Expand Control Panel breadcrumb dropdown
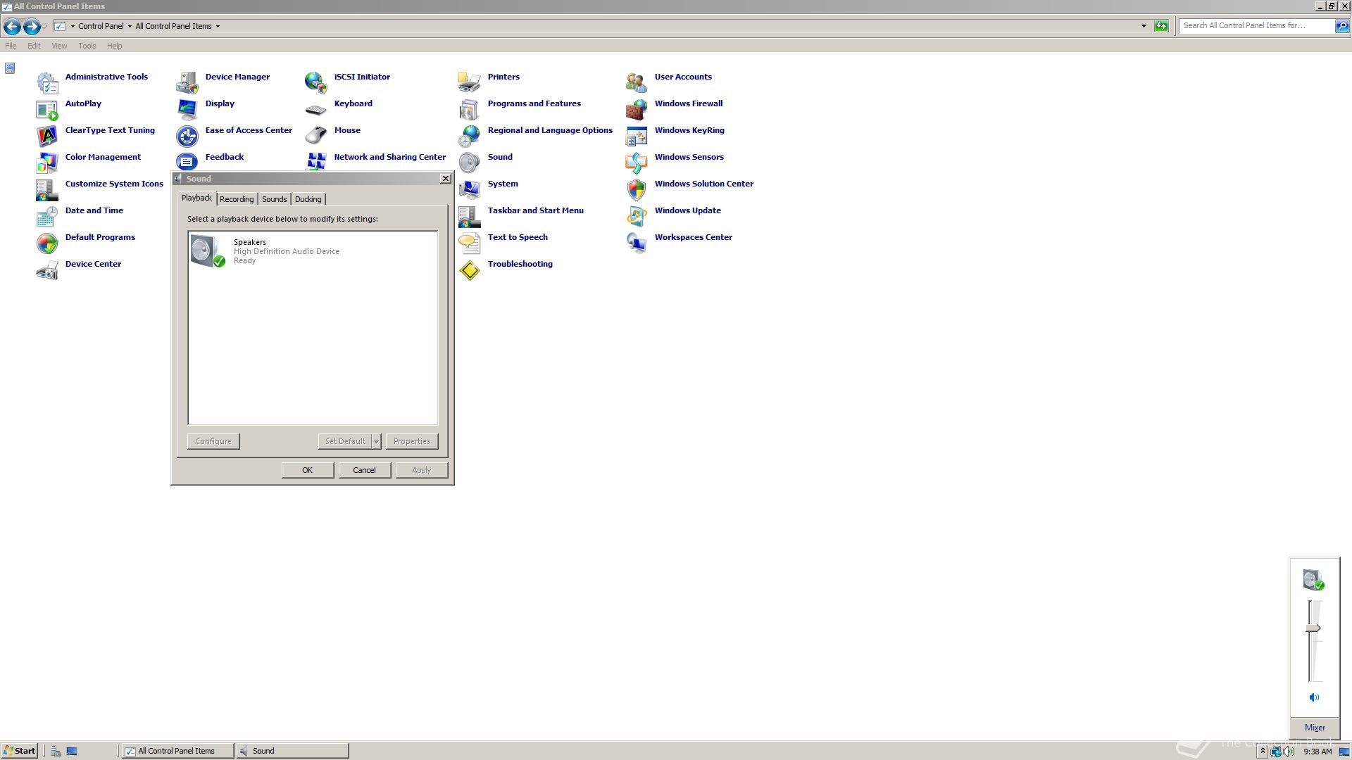The height and width of the screenshot is (760, 1352). tap(130, 26)
